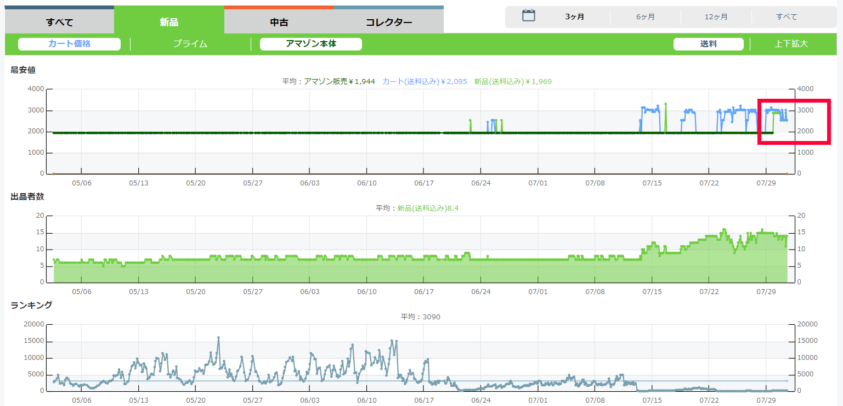Toggle the 送料 inclusion button
843x406 pixels.
709,44
